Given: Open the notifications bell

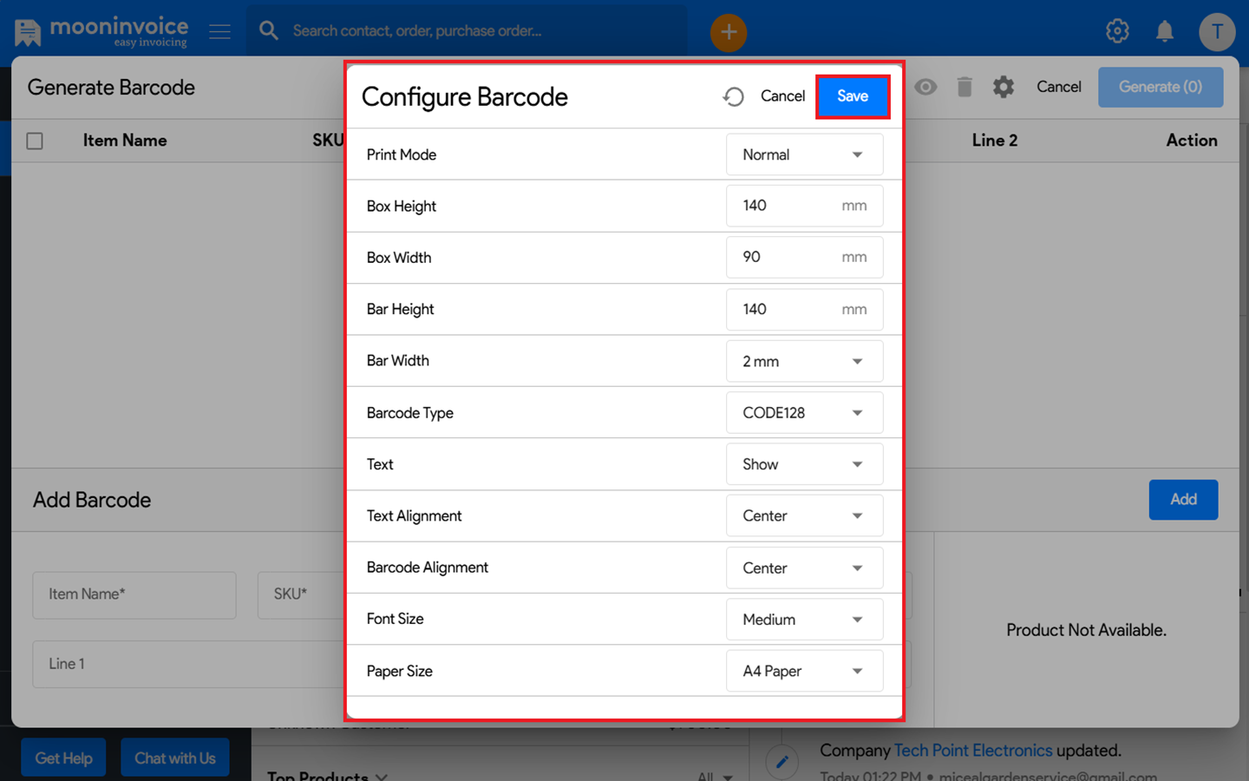Looking at the screenshot, I should (1164, 32).
